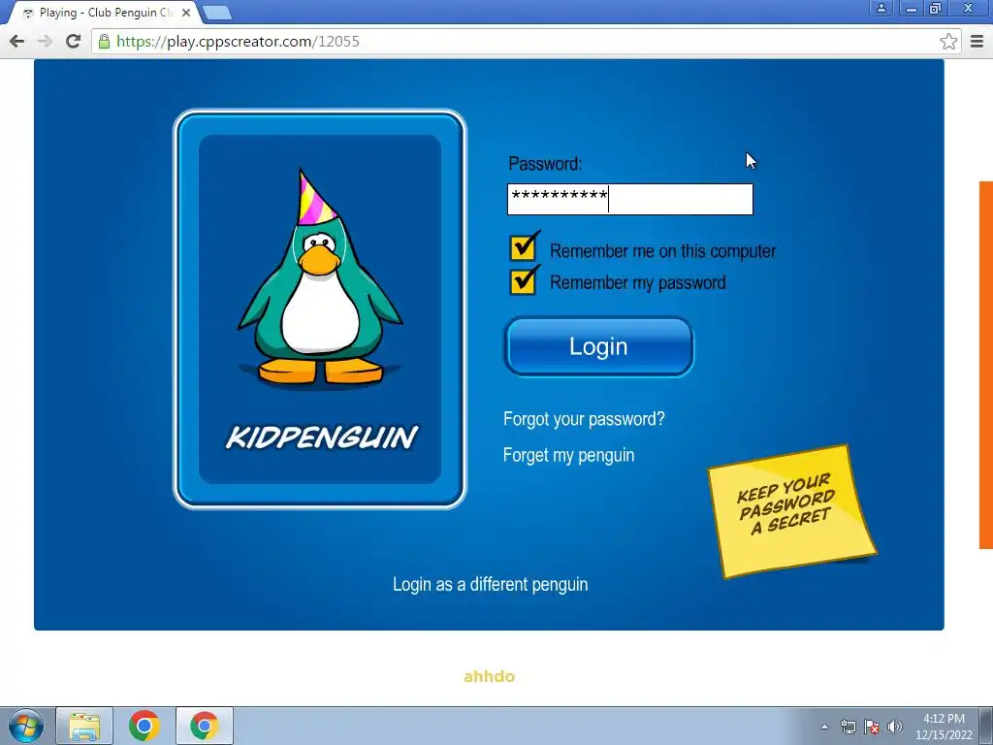Click the Login button
The width and height of the screenshot is (993, 745).
(599, 346)
